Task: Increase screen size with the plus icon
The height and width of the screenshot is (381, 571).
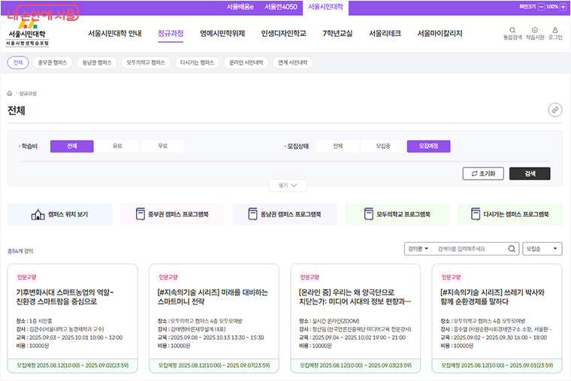Action: pyautogui.click(x=563, y=7)
